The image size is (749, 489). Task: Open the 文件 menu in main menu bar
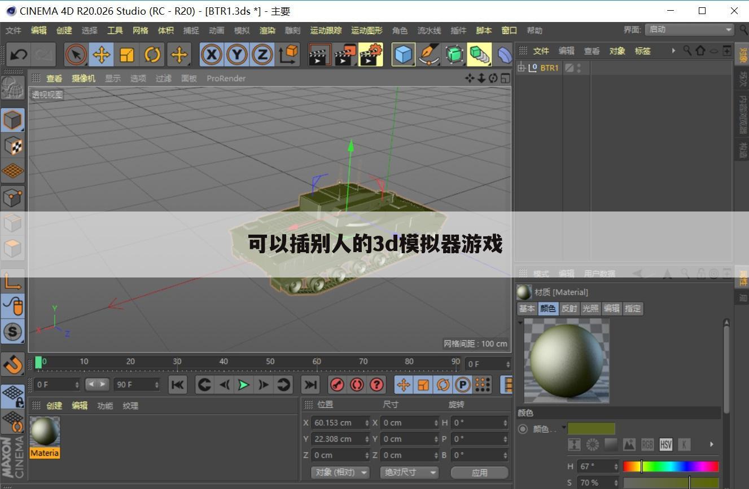(x=13, y=30)
